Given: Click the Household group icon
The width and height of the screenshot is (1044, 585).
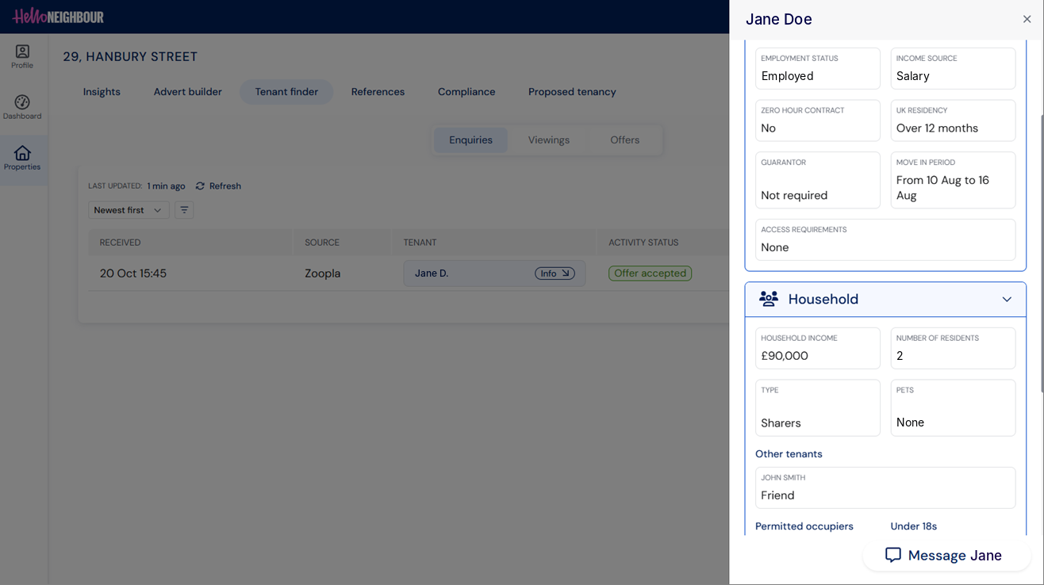Looking at the screenshot, I should pos(769,299).
